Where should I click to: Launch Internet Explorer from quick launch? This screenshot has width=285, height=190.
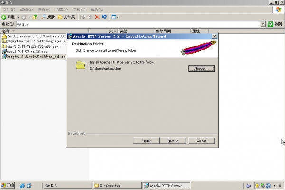click(x=22, y=186)
